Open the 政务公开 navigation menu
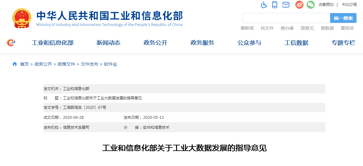Image resolution: width=363 pixels, height=166 pixels. click(155, 43)
